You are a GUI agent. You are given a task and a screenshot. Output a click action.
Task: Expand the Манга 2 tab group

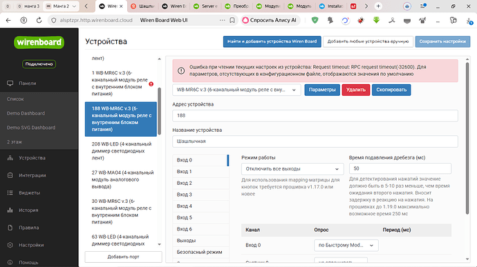point(74,6)
